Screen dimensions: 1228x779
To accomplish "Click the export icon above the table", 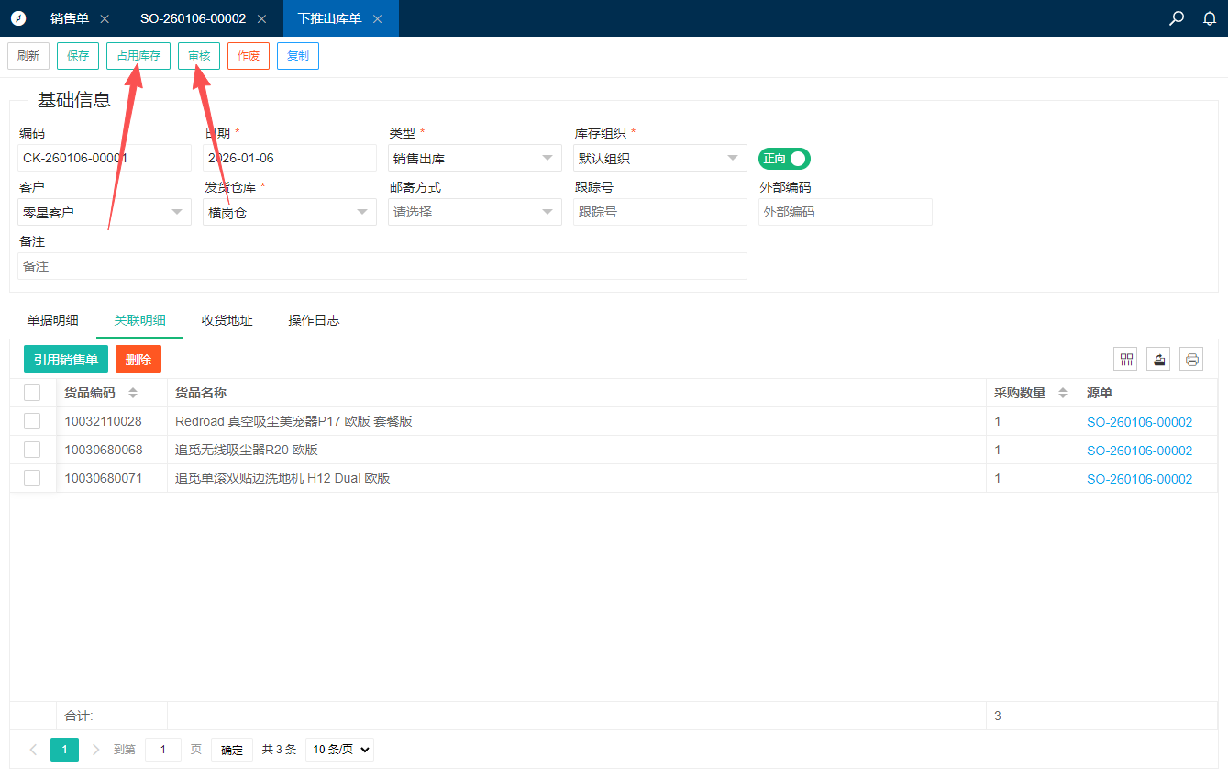I will tap(1158, 360).
